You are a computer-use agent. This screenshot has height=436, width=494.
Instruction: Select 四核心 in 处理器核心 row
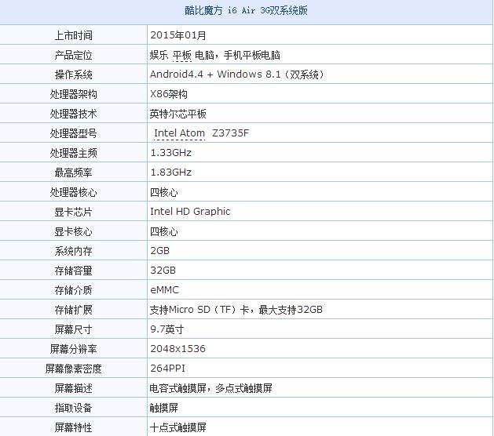tap(164, 192)
